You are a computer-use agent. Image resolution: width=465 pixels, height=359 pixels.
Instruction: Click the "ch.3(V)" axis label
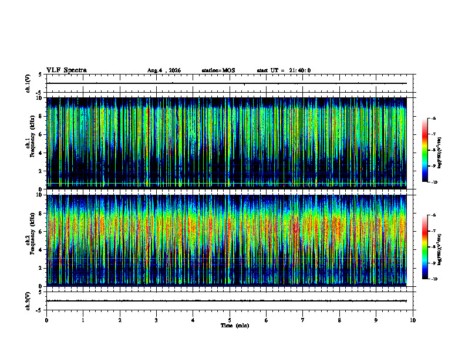[x=28, y=302]
